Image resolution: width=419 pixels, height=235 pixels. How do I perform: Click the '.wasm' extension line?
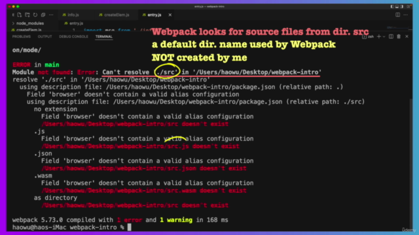tap(43, 176)
